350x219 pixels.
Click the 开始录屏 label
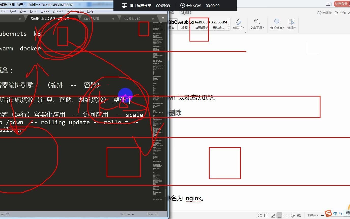pyautogui.click(x=194, y=6)
